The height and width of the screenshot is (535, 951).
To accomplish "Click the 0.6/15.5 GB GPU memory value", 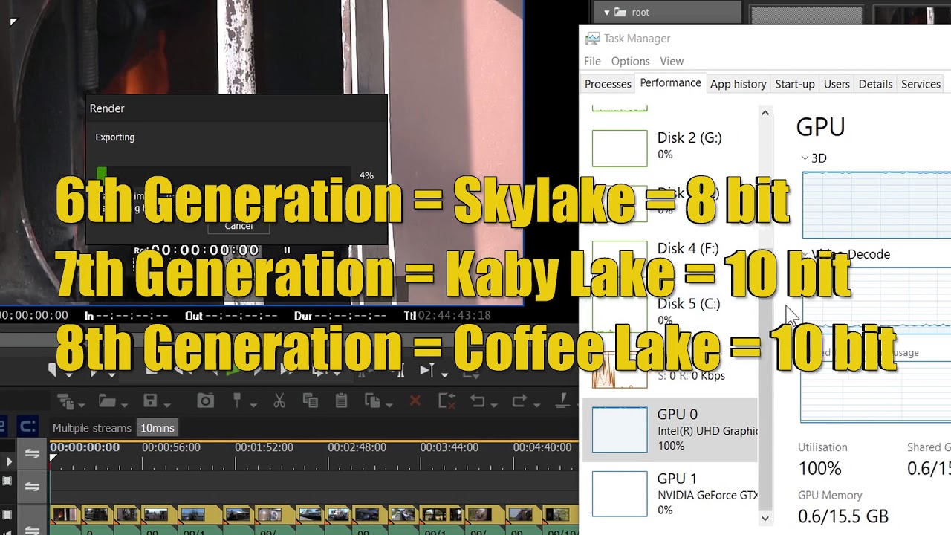I will [843, 516].
